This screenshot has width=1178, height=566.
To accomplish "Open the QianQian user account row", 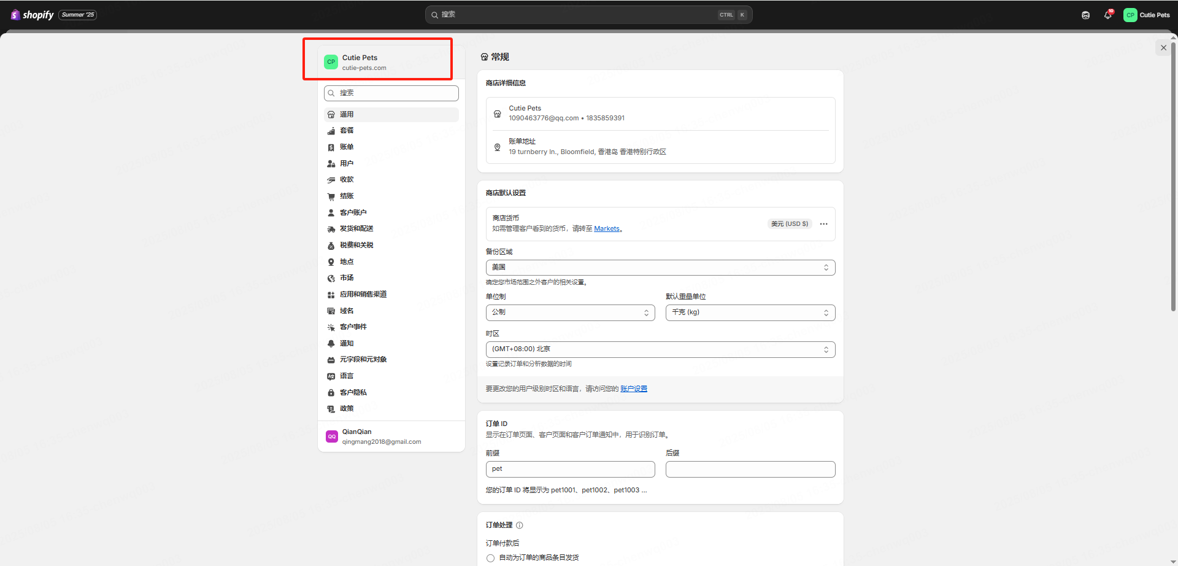I will (x=391, y=436).
